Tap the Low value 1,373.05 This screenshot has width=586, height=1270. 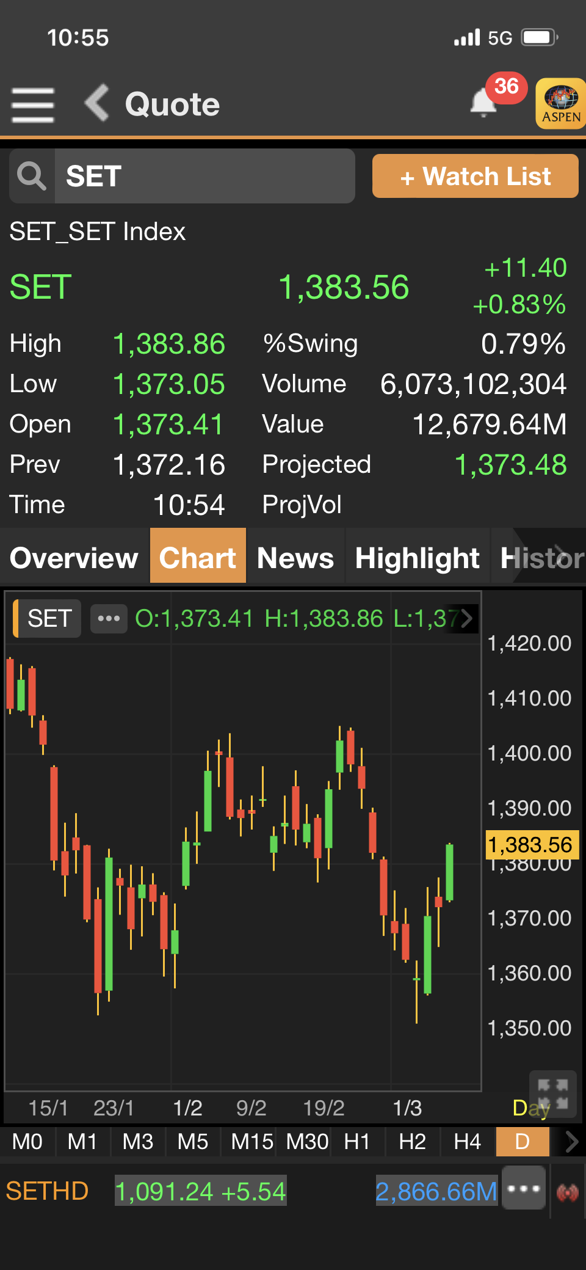pos(169,384)
